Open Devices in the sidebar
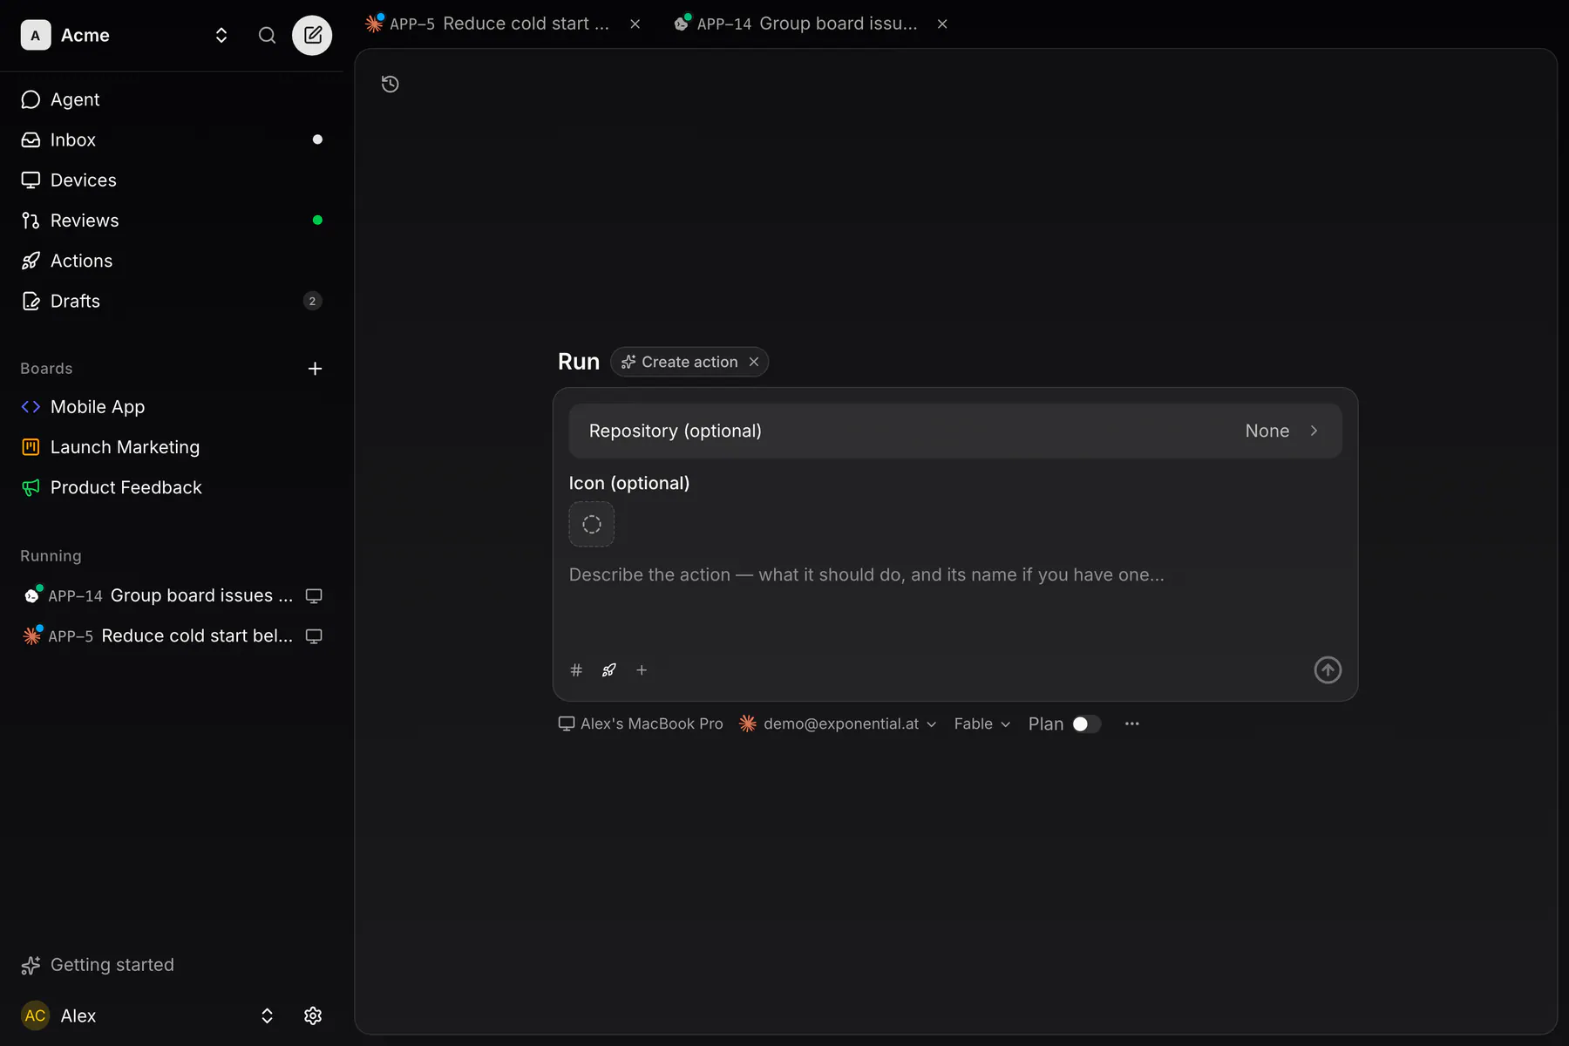This screenshot has width=1569, height=1046. [172, 180]
